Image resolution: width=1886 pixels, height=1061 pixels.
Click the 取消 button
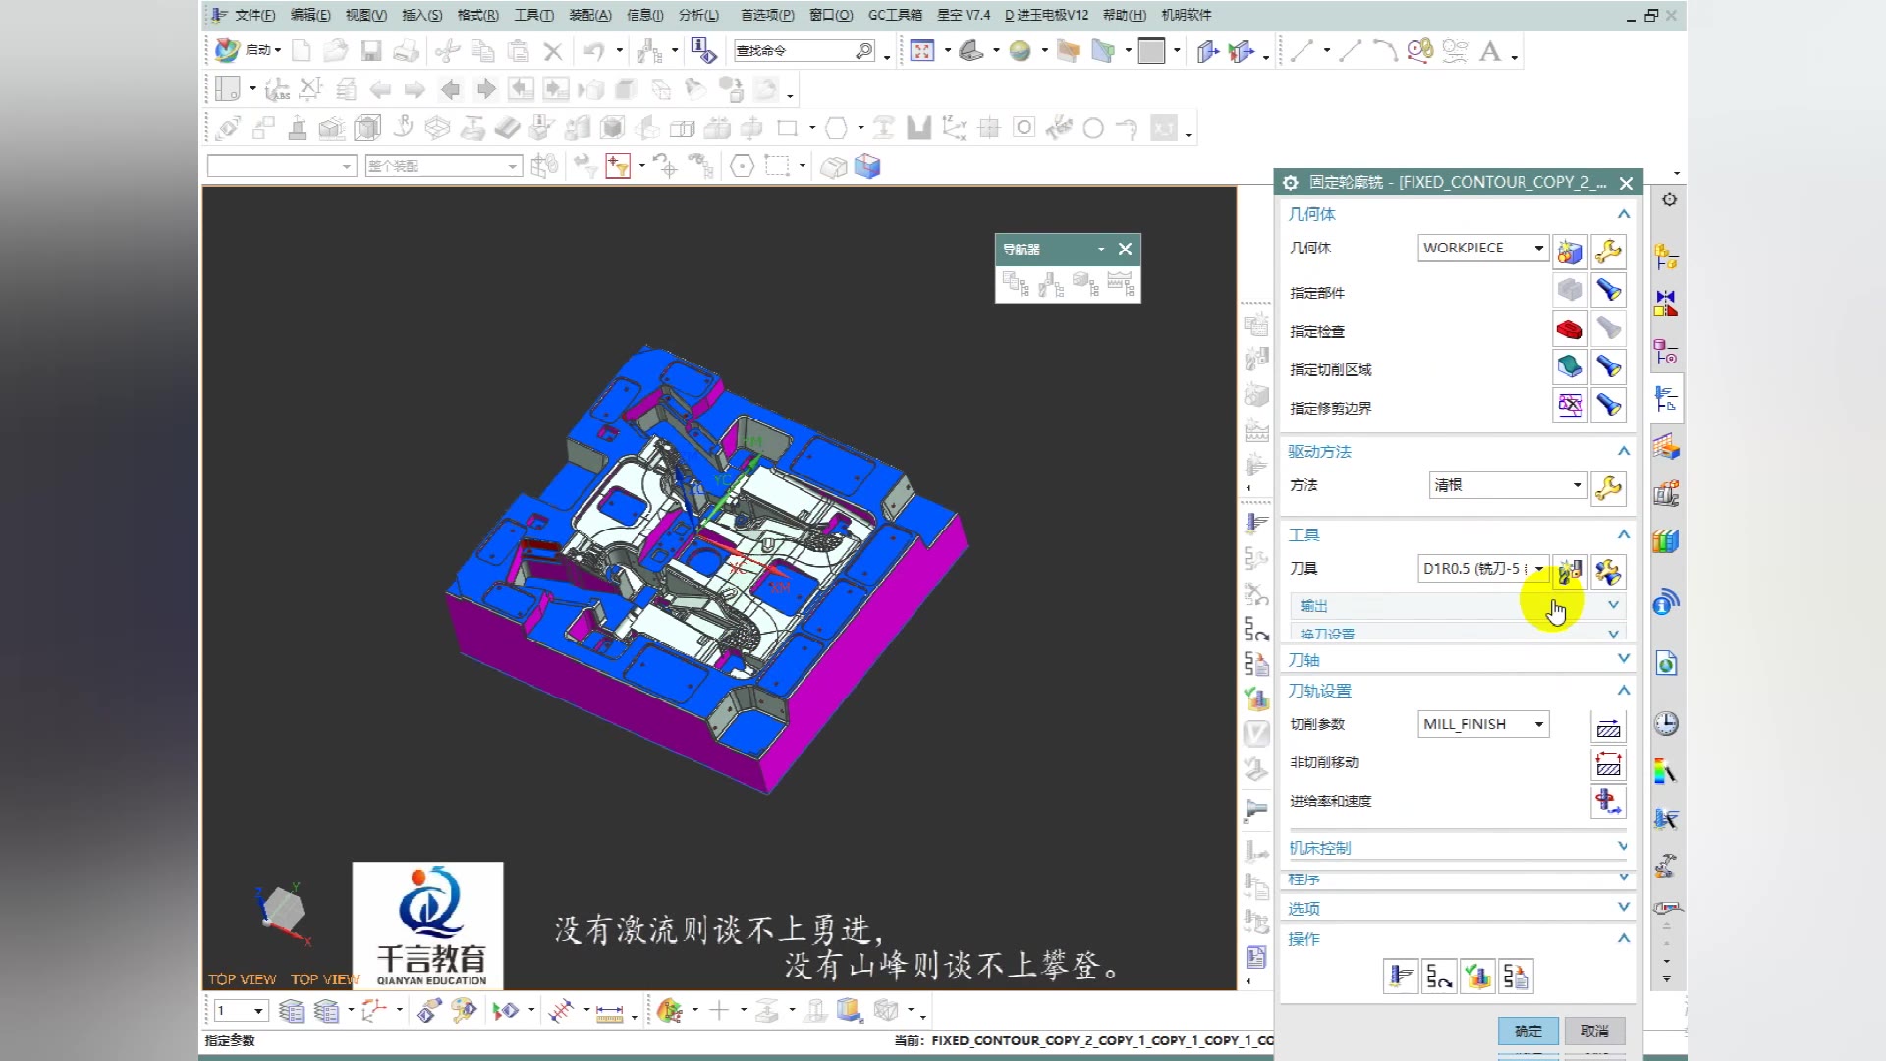pyautogui.click(x=1594, y=1031)
